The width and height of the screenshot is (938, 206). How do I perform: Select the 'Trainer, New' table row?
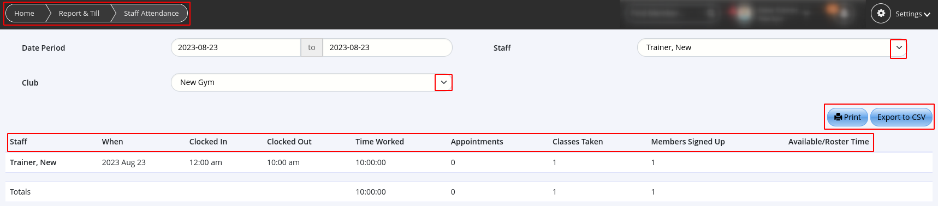(x=468, y=162)
